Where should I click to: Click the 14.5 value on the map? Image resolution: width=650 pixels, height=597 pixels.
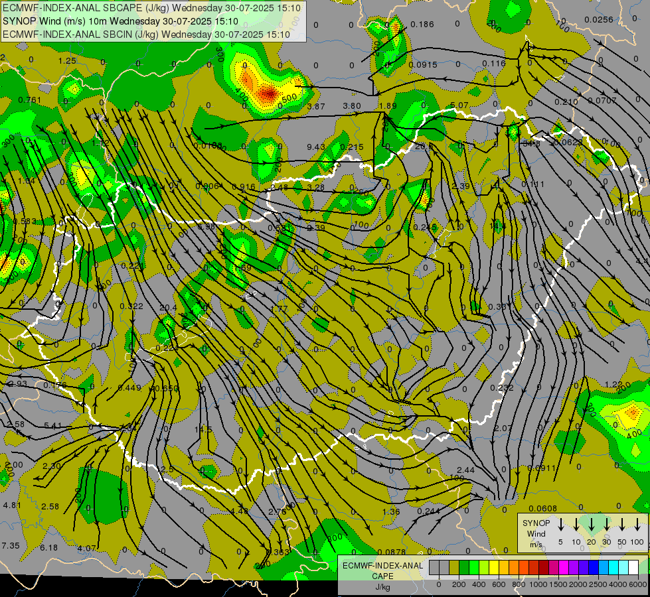[203, 429]
